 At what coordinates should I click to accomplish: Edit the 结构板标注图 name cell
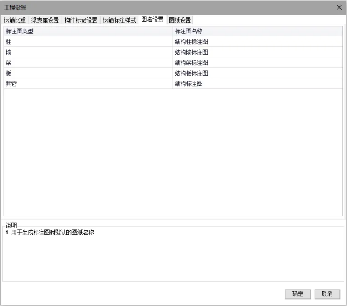point(257,73)
